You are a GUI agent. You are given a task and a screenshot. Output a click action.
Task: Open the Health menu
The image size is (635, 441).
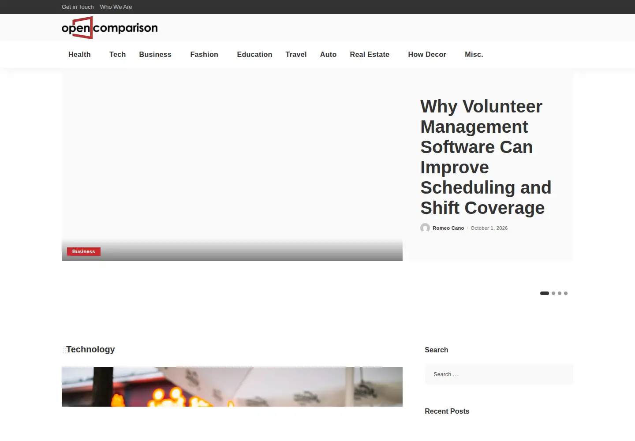pos(79,54)
